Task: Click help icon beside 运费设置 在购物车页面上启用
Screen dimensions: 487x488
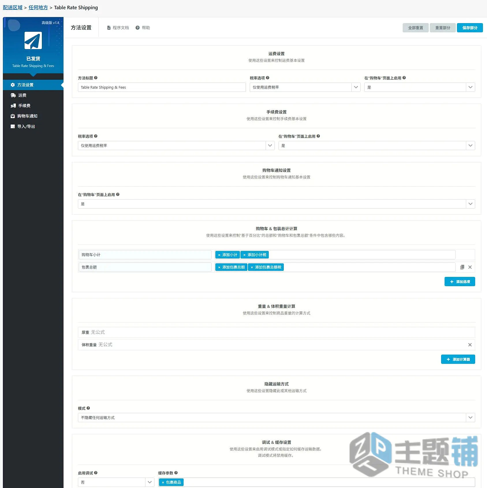Action: coord(404,78)
